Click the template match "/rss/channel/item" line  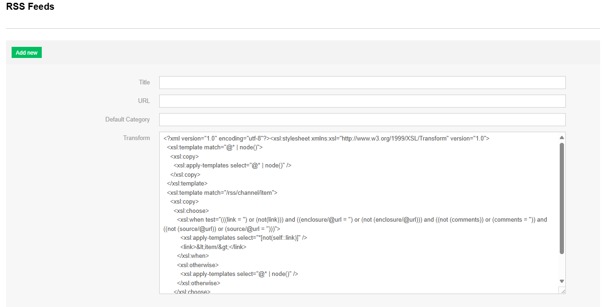(x=222, y=192)
